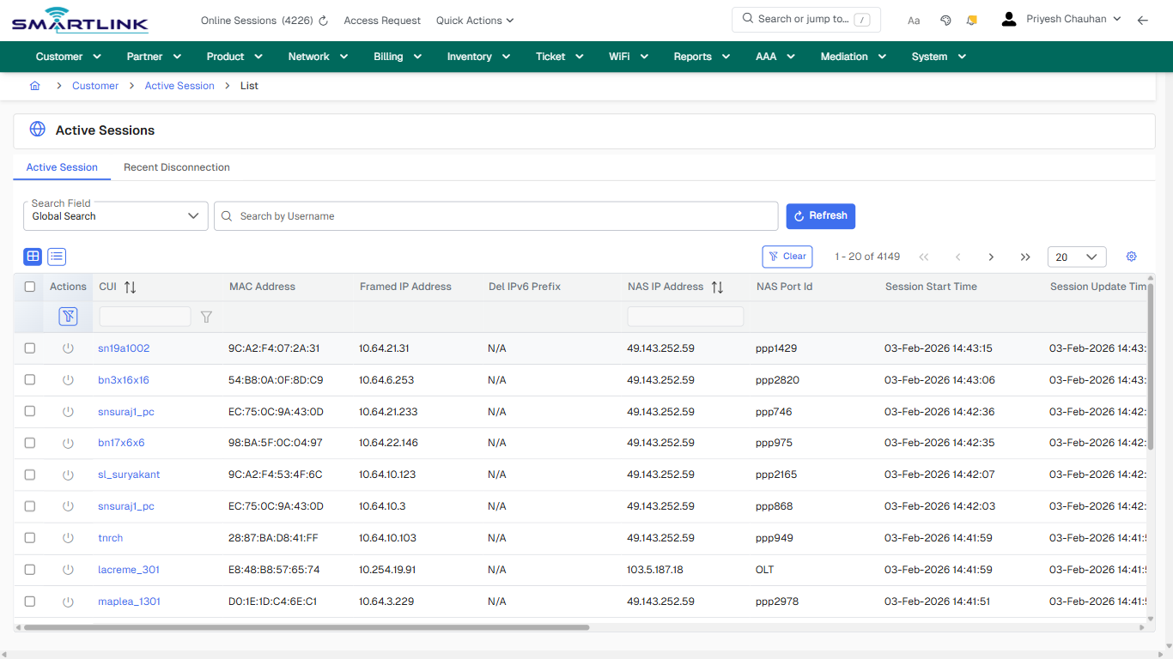Open table column settings gear
The width and height of the screenshot is (1173, 659).
[x=1131, y=257]
